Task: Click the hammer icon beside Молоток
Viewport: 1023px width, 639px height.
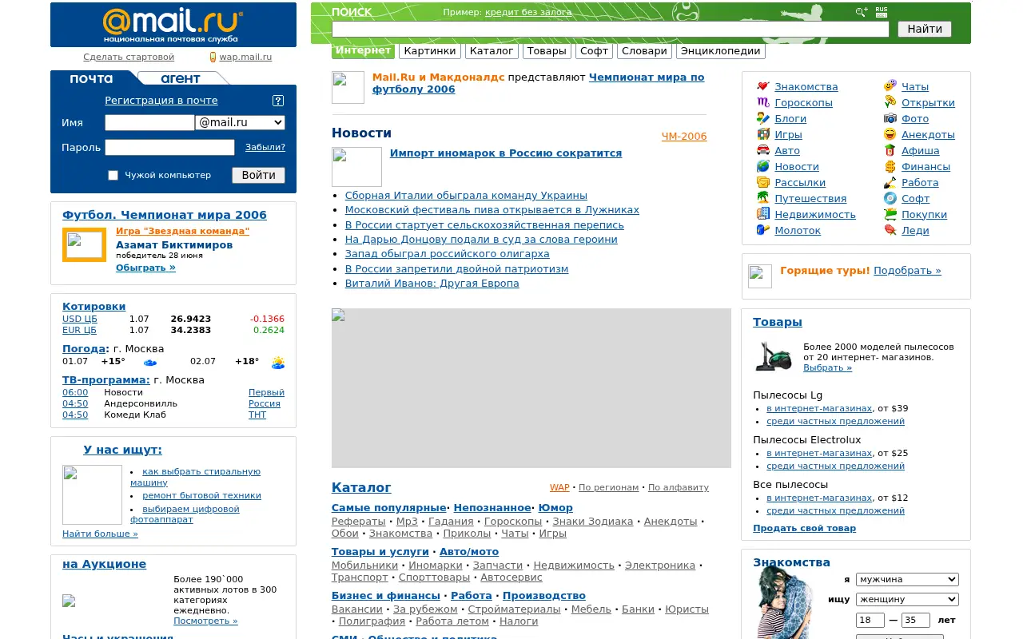Action: 762,230
